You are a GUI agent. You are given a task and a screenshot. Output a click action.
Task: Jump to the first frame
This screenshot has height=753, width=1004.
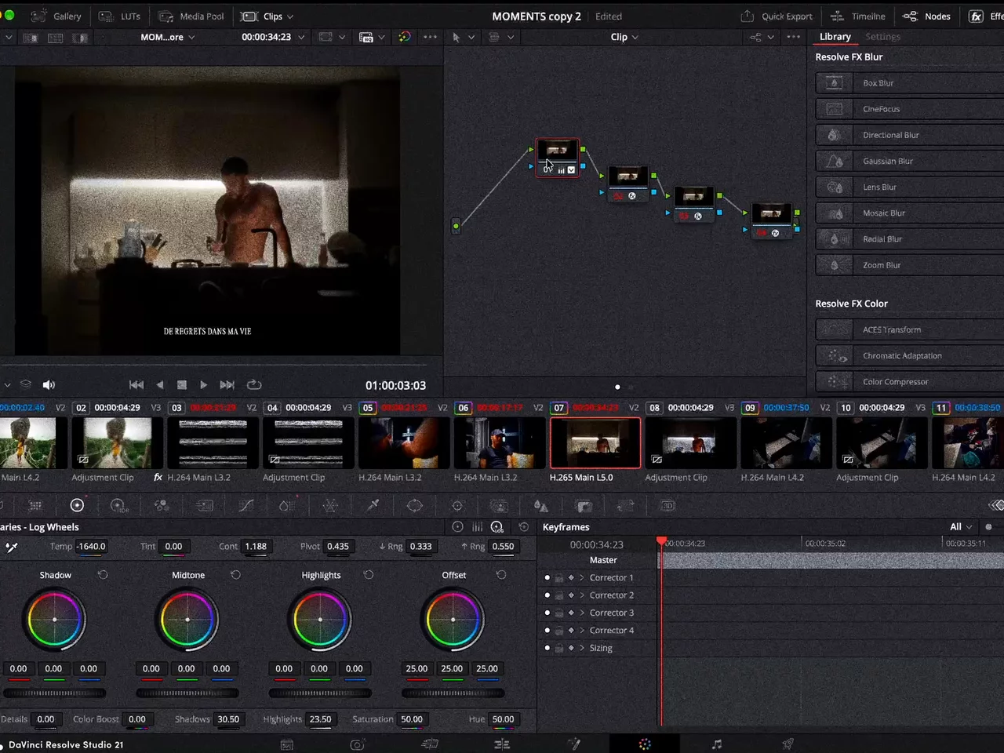point(136,385)
